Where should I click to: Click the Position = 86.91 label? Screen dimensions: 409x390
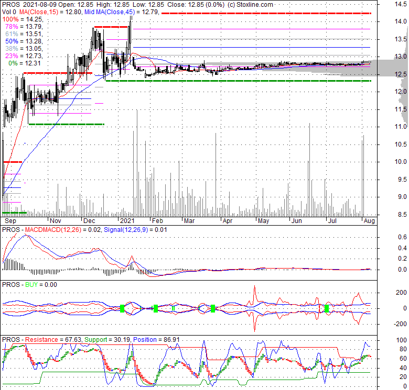[x=156, y=340]
